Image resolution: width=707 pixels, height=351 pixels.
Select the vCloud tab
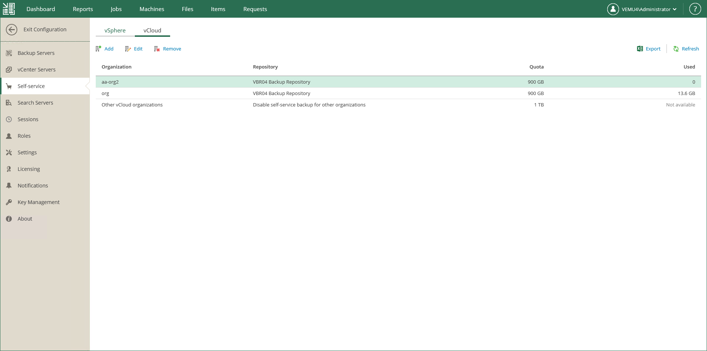click(x=152, y=31)
